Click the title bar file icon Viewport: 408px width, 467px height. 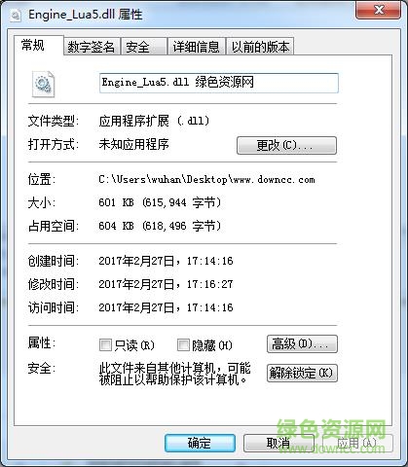click(16, 15)
